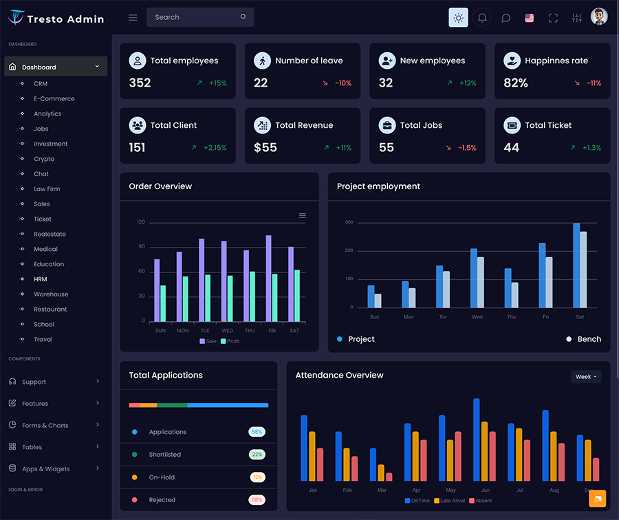Toggle OnTime series in attendance legend
Screen dimensions: 619x520
pyautogui.click(x=417, y=501)
